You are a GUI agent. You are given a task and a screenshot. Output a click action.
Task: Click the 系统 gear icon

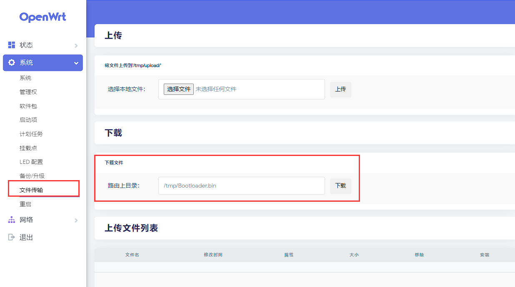pyautogui.click(x=12, y=62)
